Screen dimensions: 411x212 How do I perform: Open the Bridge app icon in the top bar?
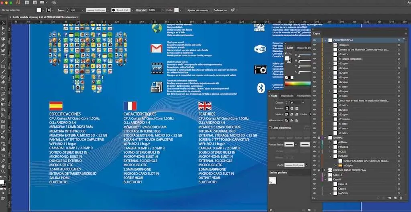click(x=27, y=2)
